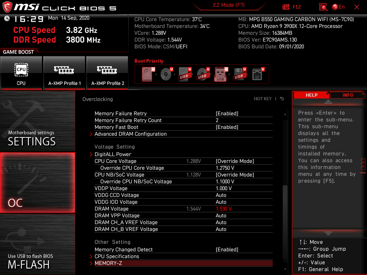Select the USB floppy boot device icon
367x275 pixels.
point(239,74)
